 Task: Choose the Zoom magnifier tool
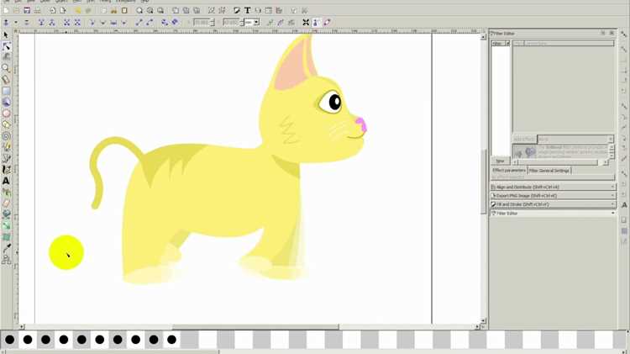click(6, 68)
